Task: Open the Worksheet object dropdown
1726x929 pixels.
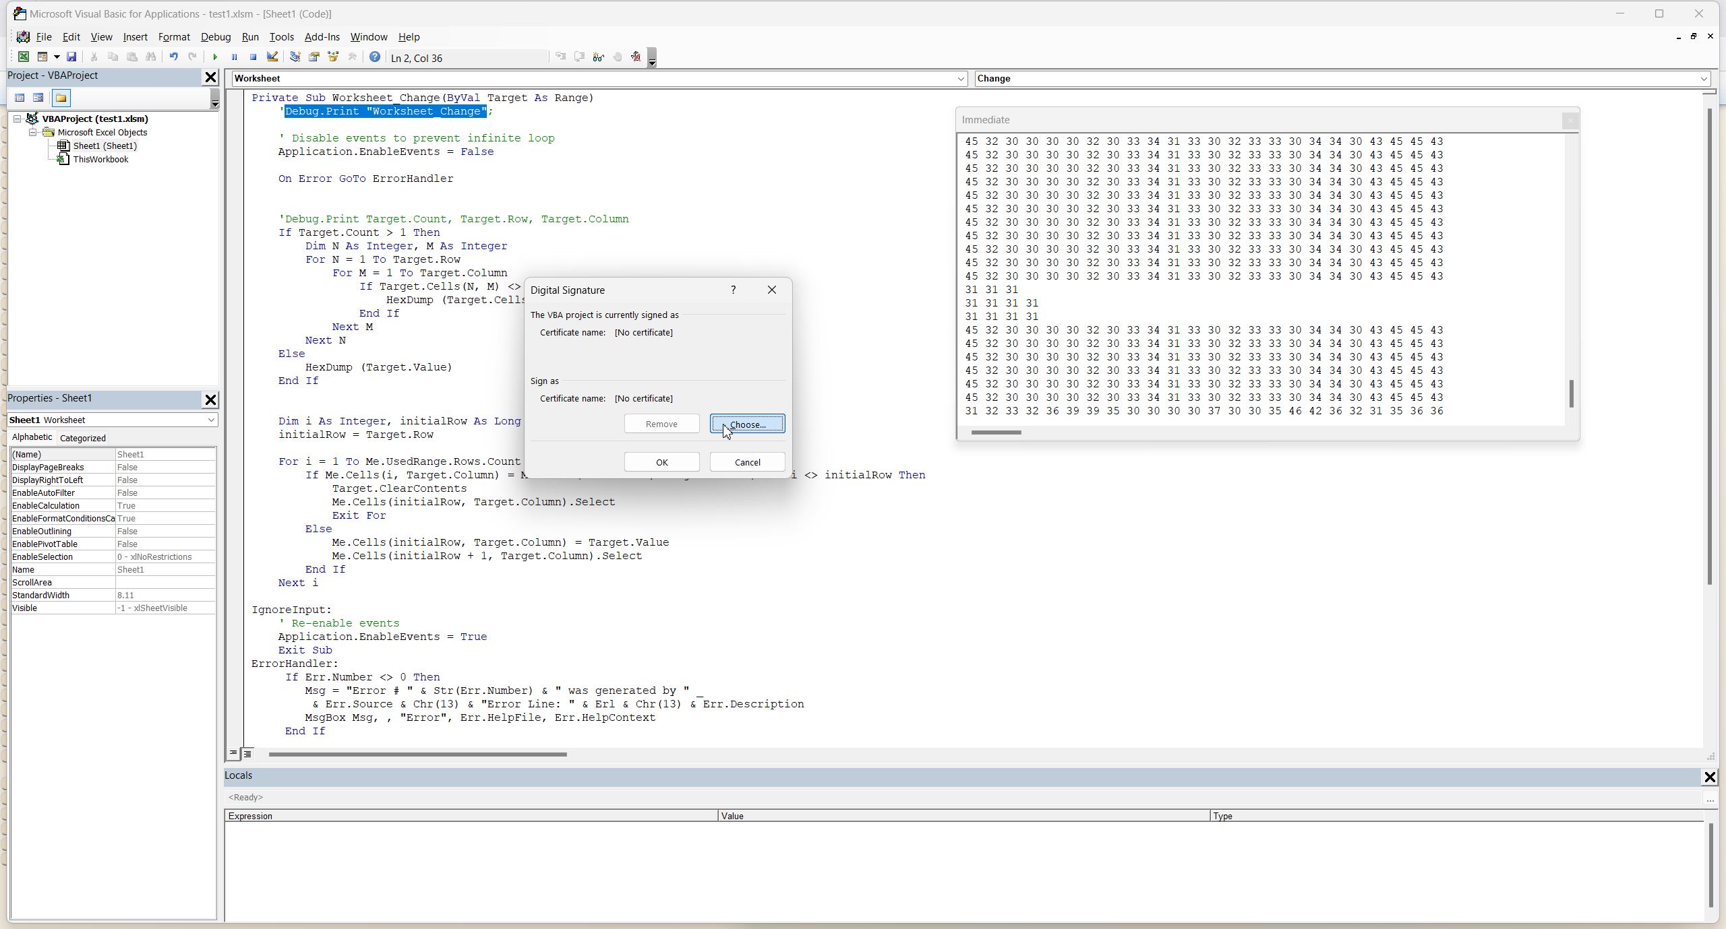Action: (x=961, y=79)
